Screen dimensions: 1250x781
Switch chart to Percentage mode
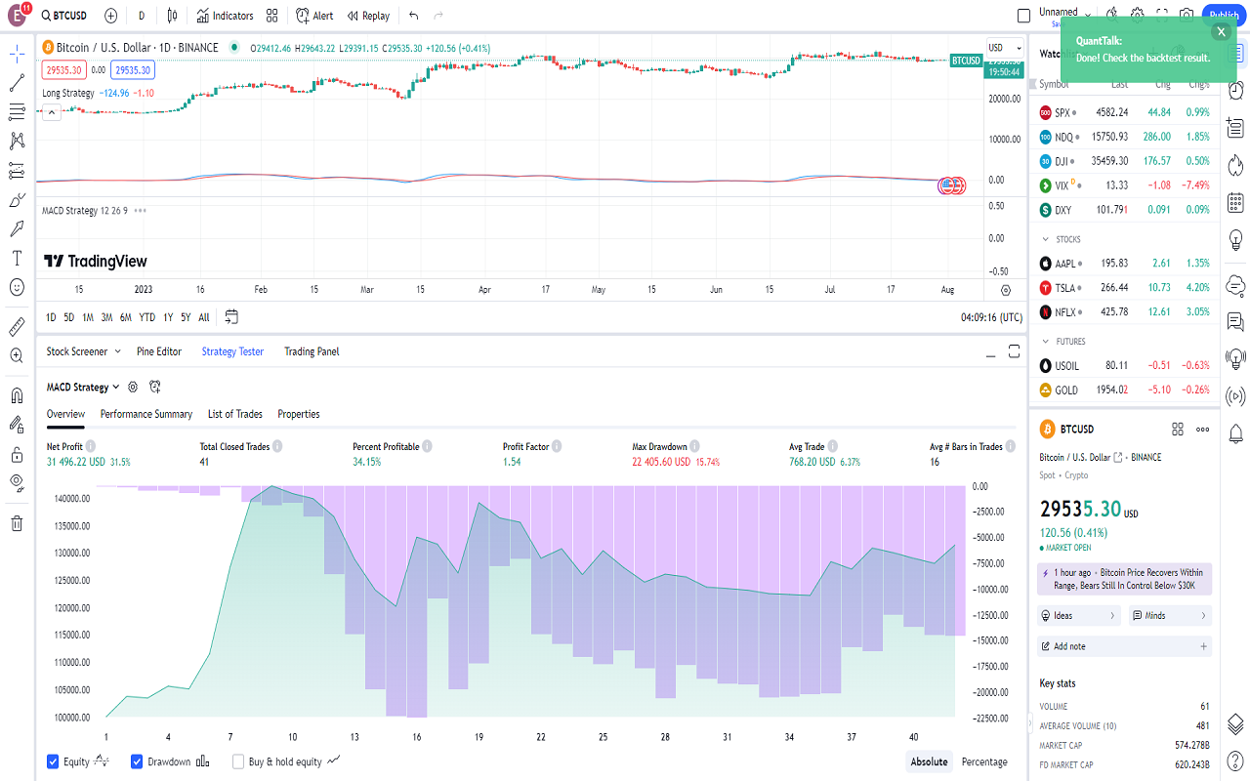tap(984, 761)
